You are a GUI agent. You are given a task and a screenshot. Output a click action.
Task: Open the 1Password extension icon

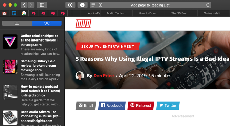coord(70,5)
